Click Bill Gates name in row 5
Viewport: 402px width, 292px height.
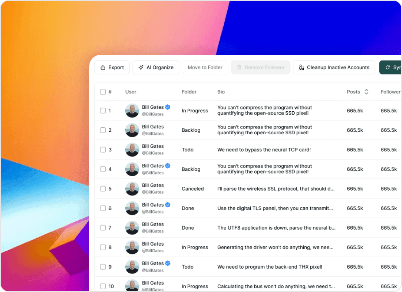pos(153,185)
